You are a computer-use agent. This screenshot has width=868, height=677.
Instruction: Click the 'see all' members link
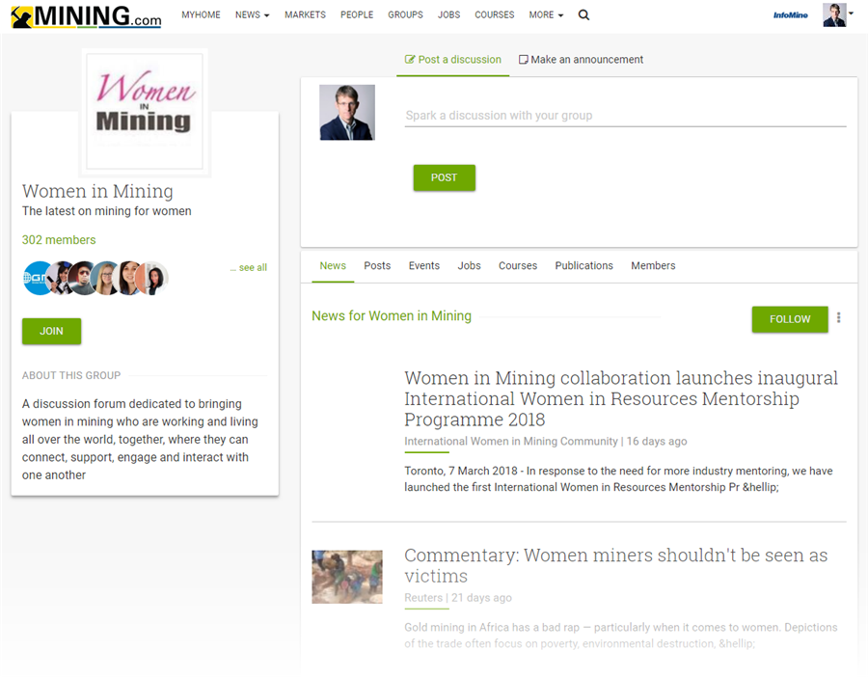pyautogui.click(x=249, y=268)
